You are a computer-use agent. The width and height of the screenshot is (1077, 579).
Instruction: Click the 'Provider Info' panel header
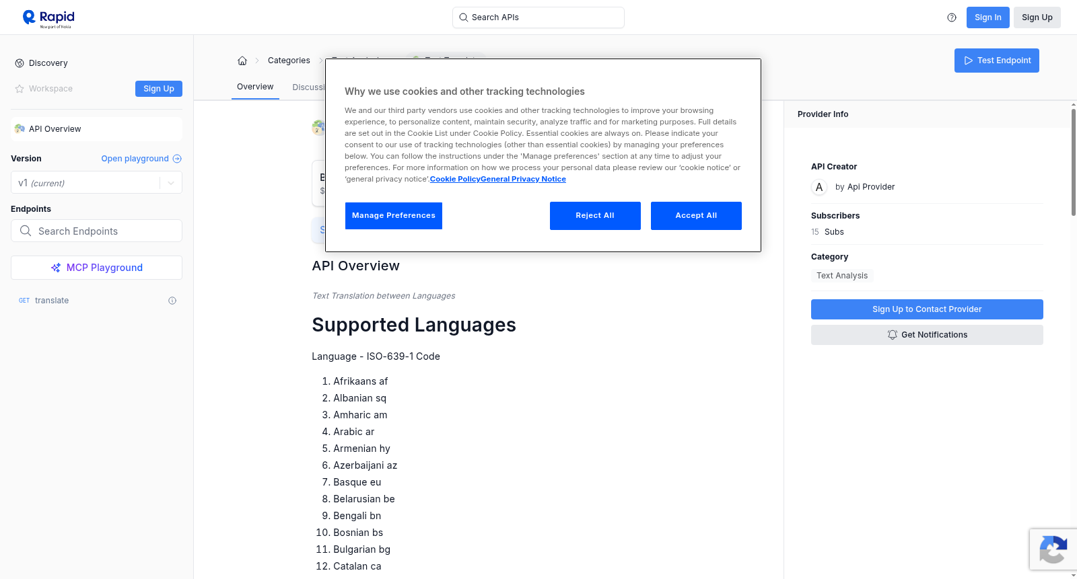(823, 114)
